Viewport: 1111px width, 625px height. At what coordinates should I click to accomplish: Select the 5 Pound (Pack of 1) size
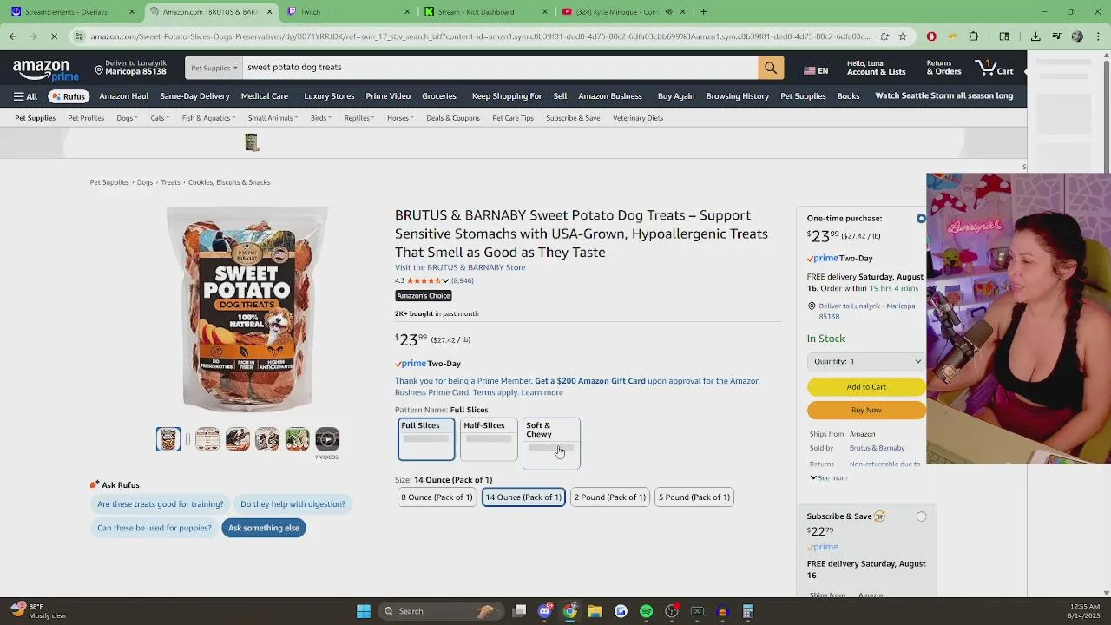pyautogui.click(x=694, y=497)
